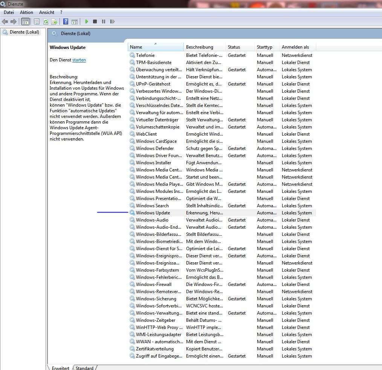Pause the service with pause button
Viewport: 382px width, 370px height.
[x=104, y=22]
